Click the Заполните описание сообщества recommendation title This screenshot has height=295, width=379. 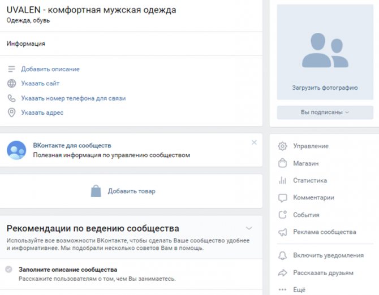click(68, 270)
